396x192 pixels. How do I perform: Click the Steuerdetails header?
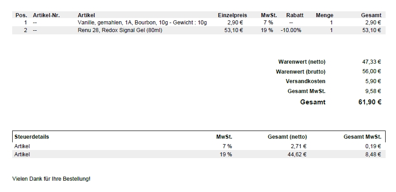pos(32,137)
